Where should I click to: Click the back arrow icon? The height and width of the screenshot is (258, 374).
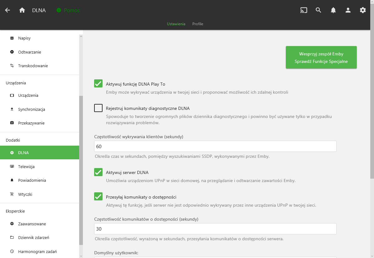point(7,10)
